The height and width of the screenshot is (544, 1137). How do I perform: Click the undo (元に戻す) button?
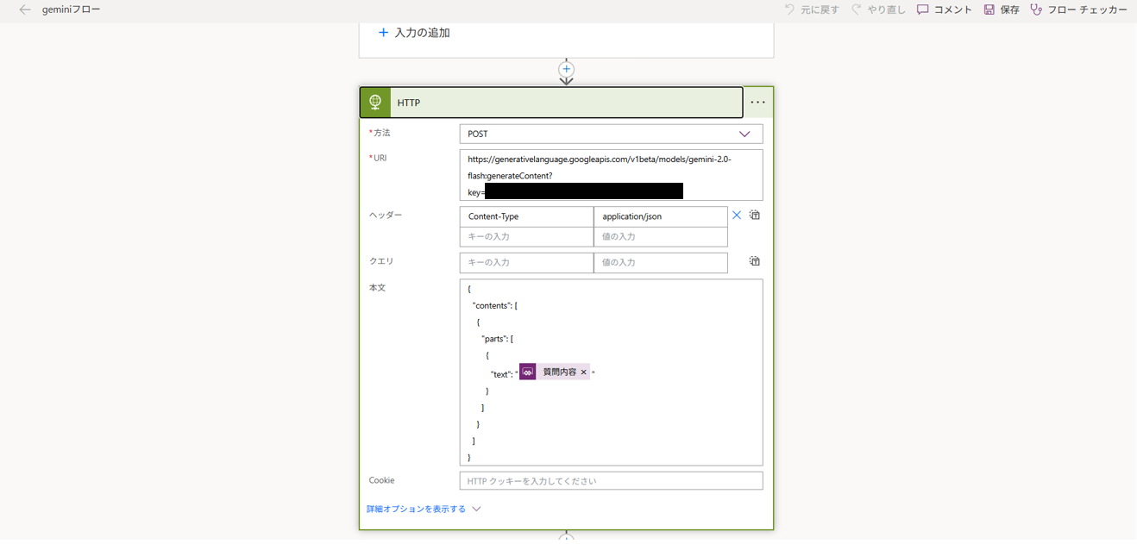coord(811,9)
